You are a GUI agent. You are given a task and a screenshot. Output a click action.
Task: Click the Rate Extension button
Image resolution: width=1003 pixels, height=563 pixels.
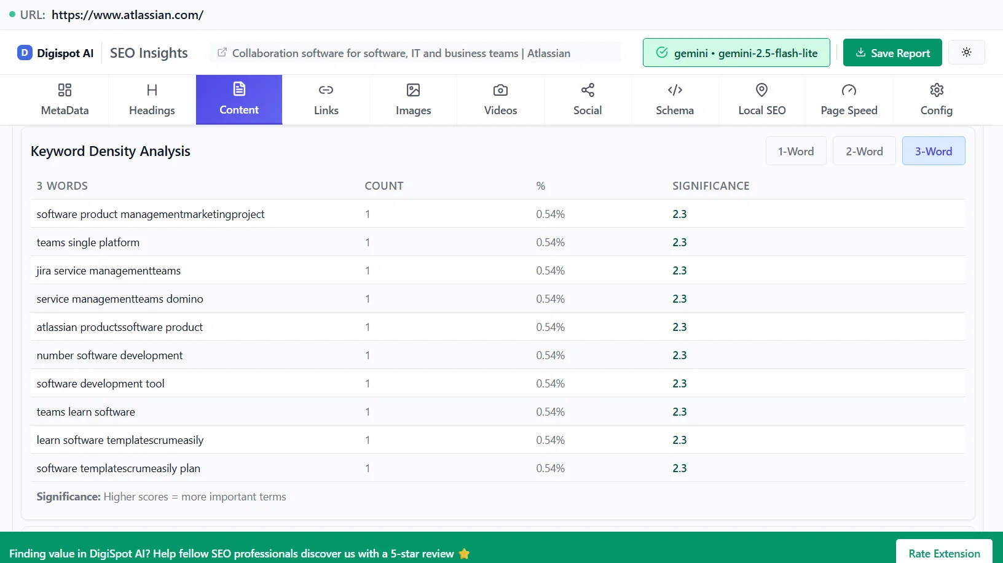(x=944, y=553)
